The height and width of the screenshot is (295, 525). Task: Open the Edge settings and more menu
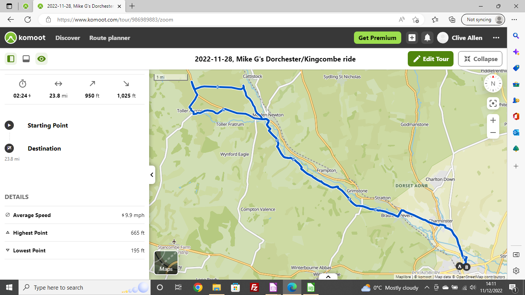[x=514, y=20]
